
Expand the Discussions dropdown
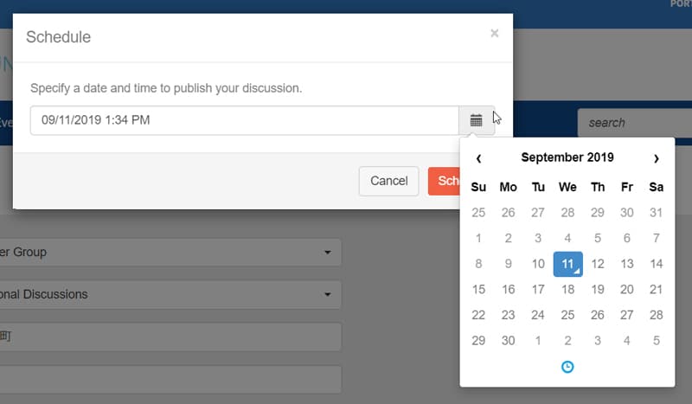(170, 294)
